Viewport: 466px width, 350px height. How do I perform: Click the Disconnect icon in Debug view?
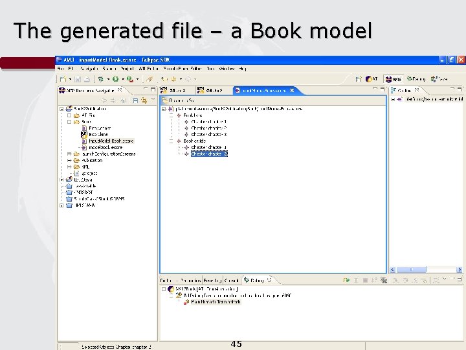pos(375,280)
